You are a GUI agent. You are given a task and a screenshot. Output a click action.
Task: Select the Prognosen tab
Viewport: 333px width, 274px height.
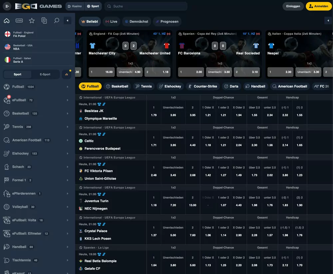click(x=167, y=21)
